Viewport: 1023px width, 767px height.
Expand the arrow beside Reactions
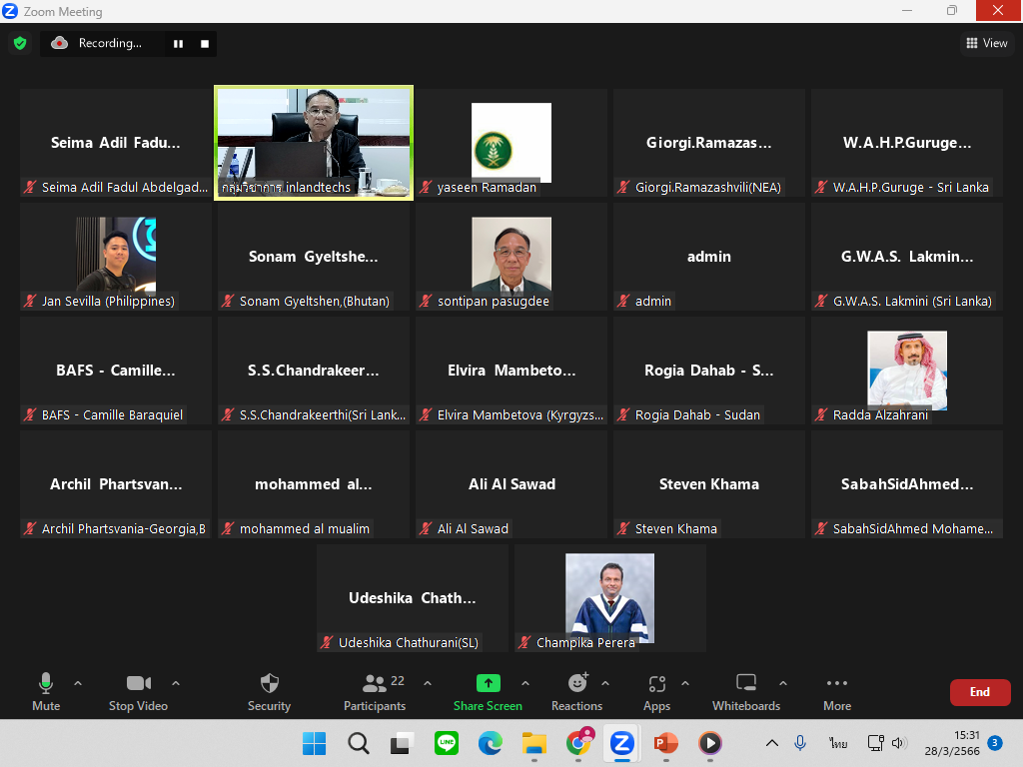pos(605,683)
